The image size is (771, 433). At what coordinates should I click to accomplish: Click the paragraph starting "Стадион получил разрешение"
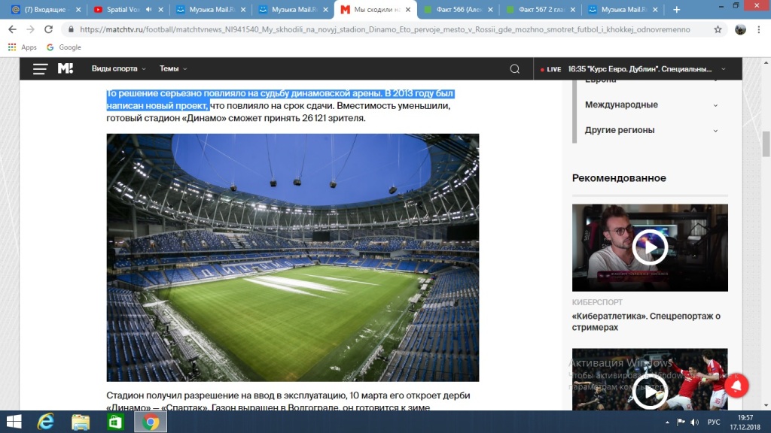tap(288, 401)
